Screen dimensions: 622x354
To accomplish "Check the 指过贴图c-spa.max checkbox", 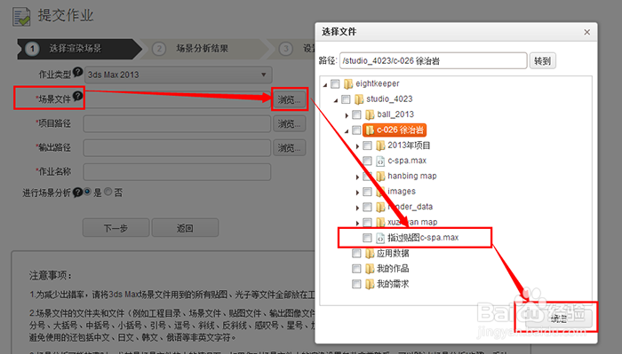I will [x=367, y=238].
